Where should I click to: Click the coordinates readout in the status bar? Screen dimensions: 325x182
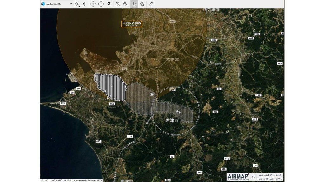click(71, 180)
